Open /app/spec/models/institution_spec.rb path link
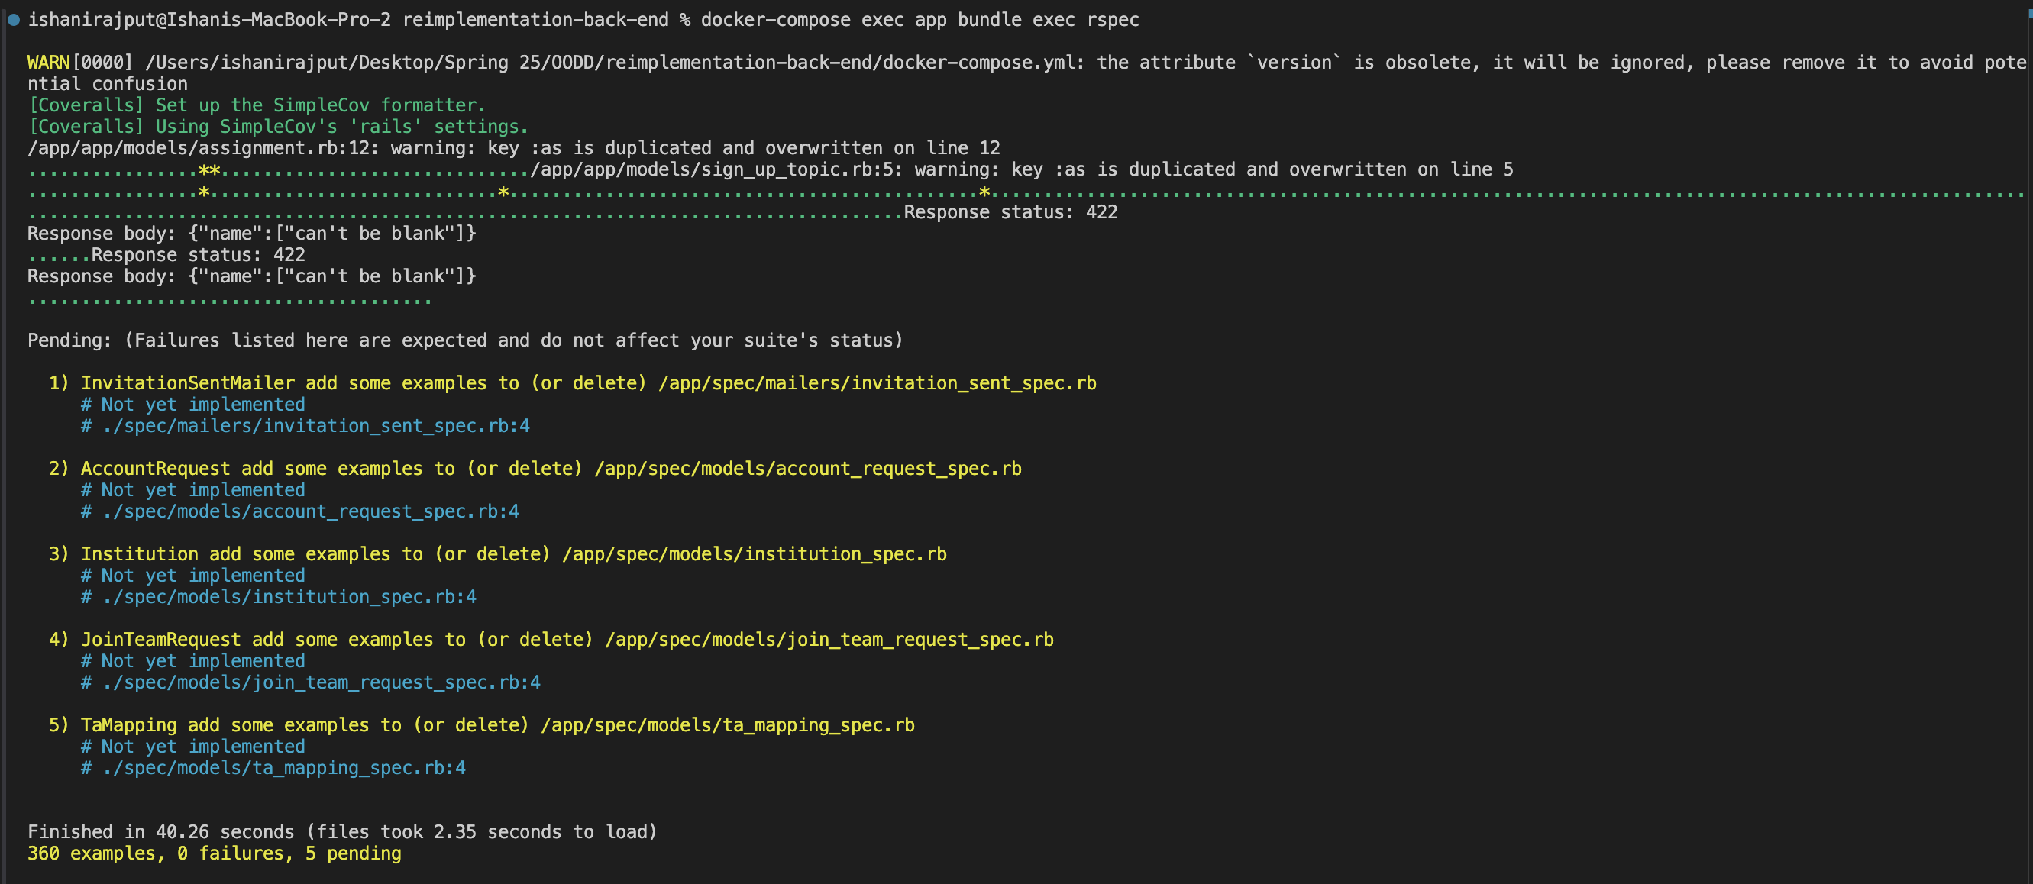 click(x=754, y=554)
